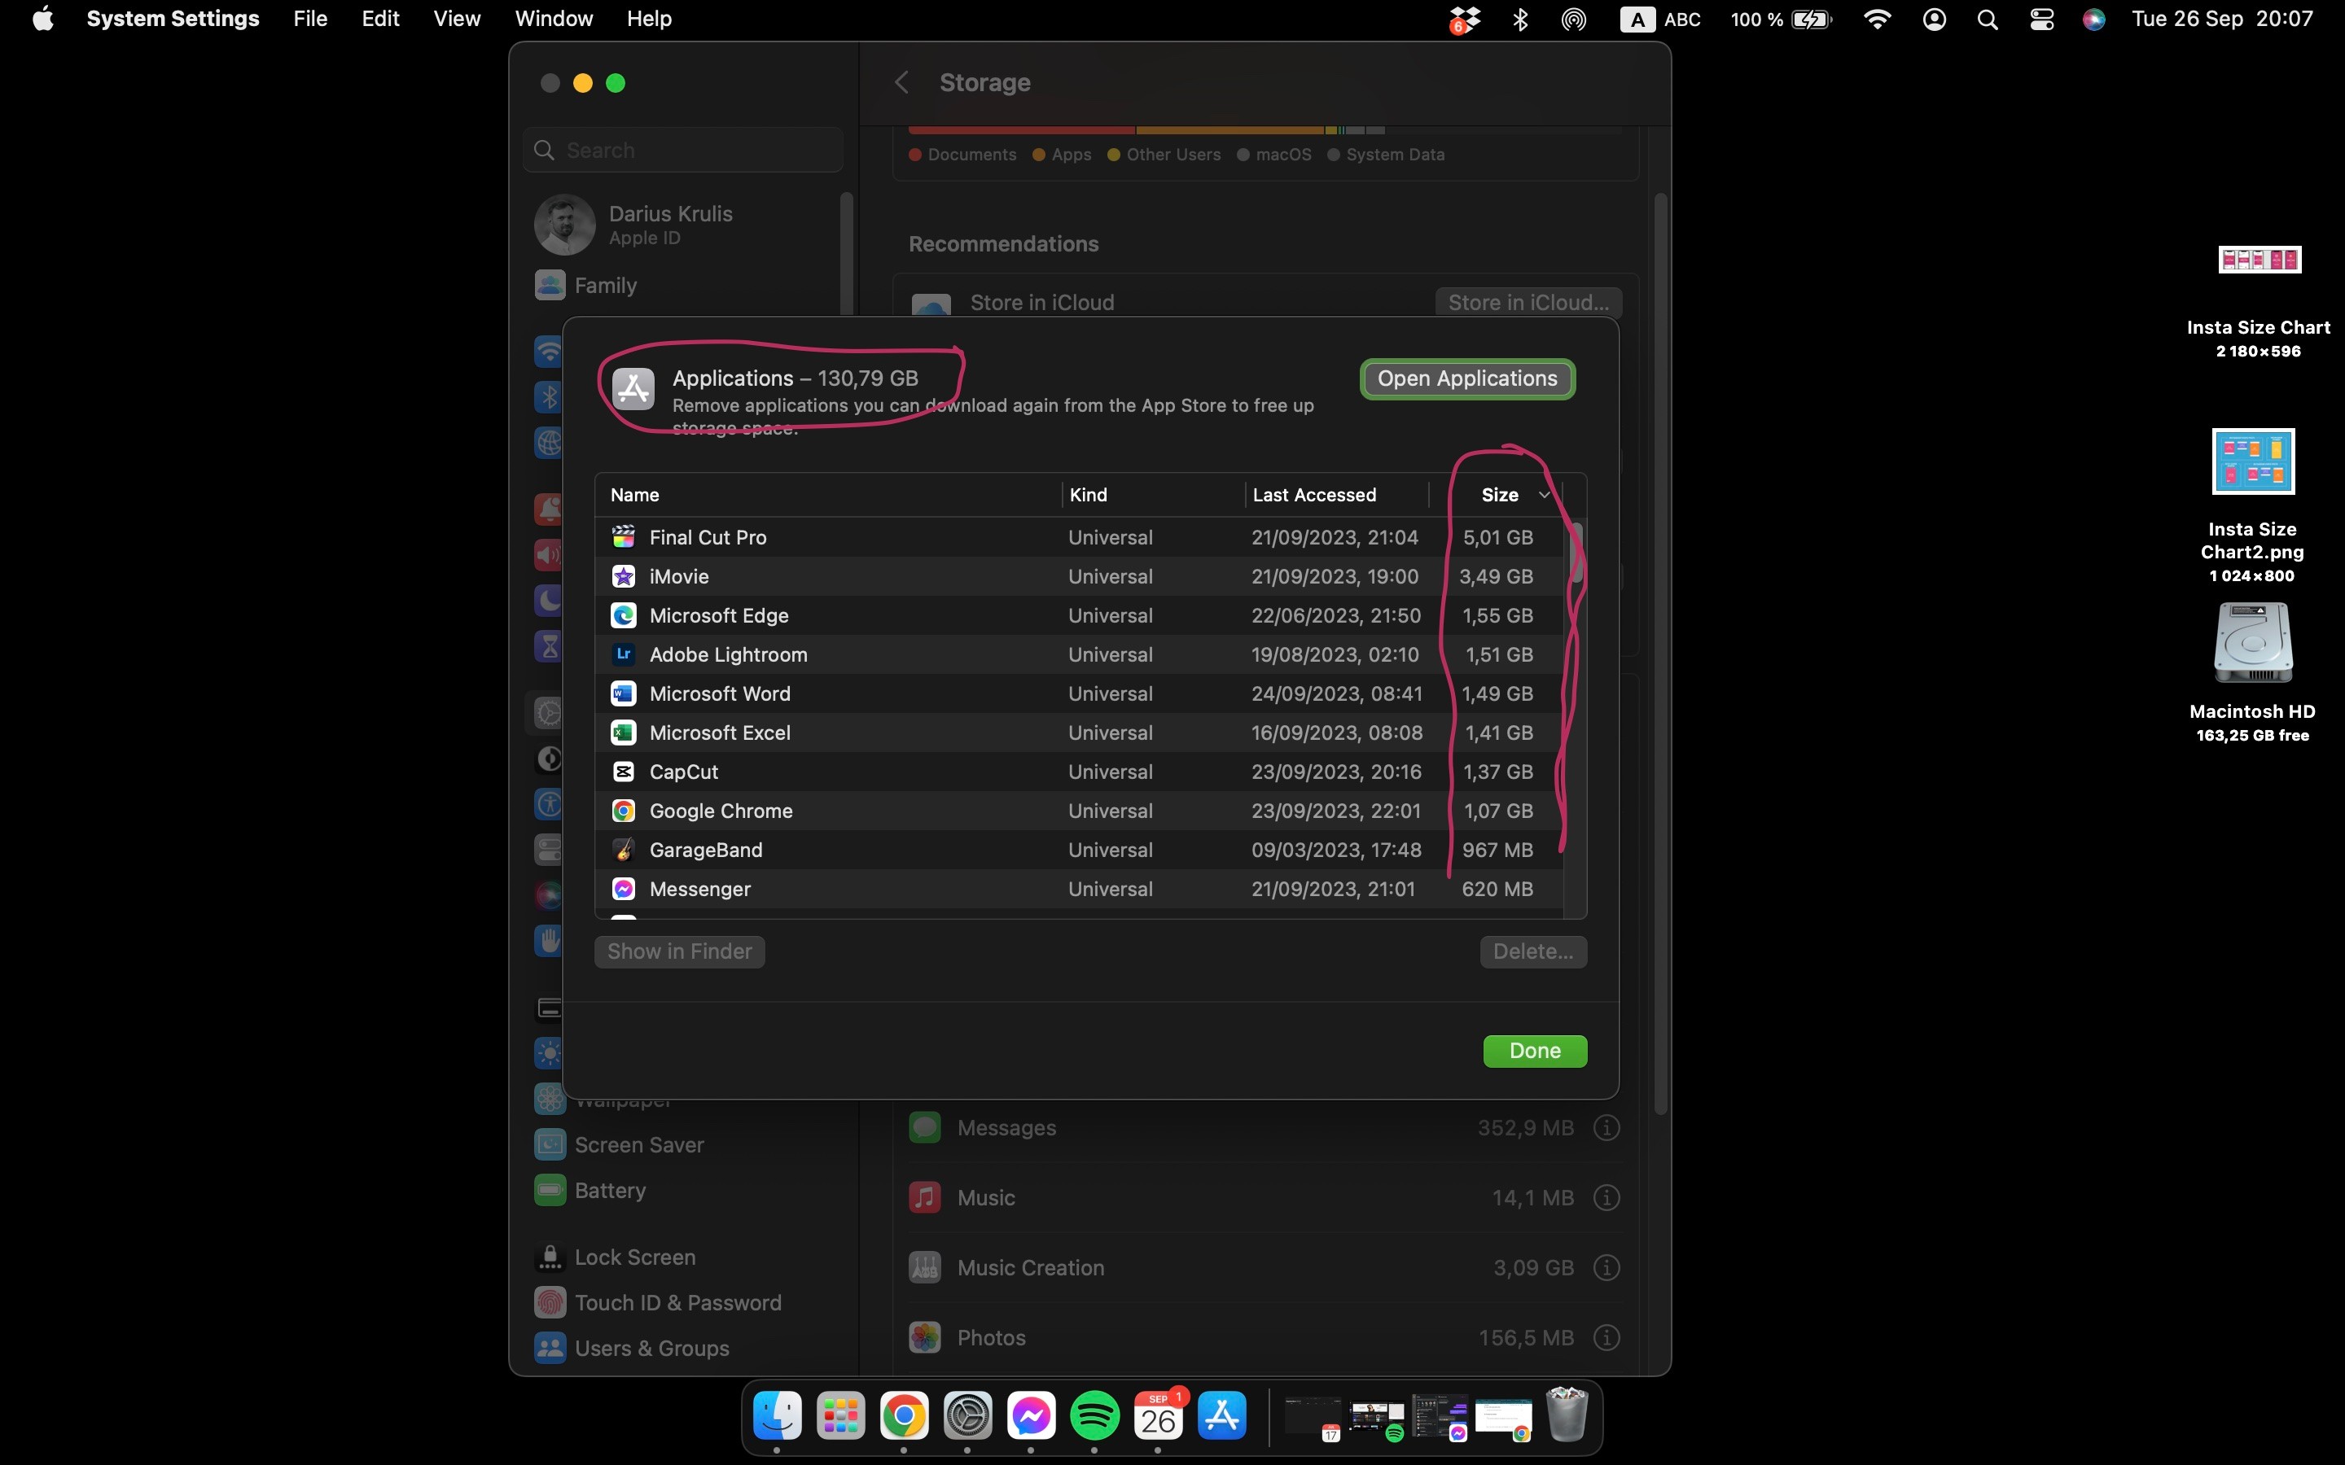Open the View menu
The height and width of the screenshot is (1465, 2345).
[x=457, y=20]
